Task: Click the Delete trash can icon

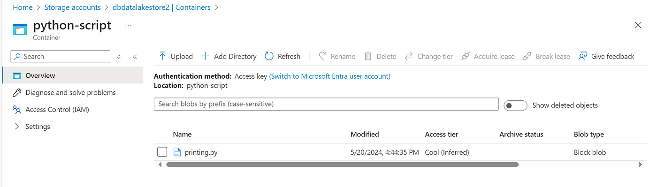Action: 368,56
